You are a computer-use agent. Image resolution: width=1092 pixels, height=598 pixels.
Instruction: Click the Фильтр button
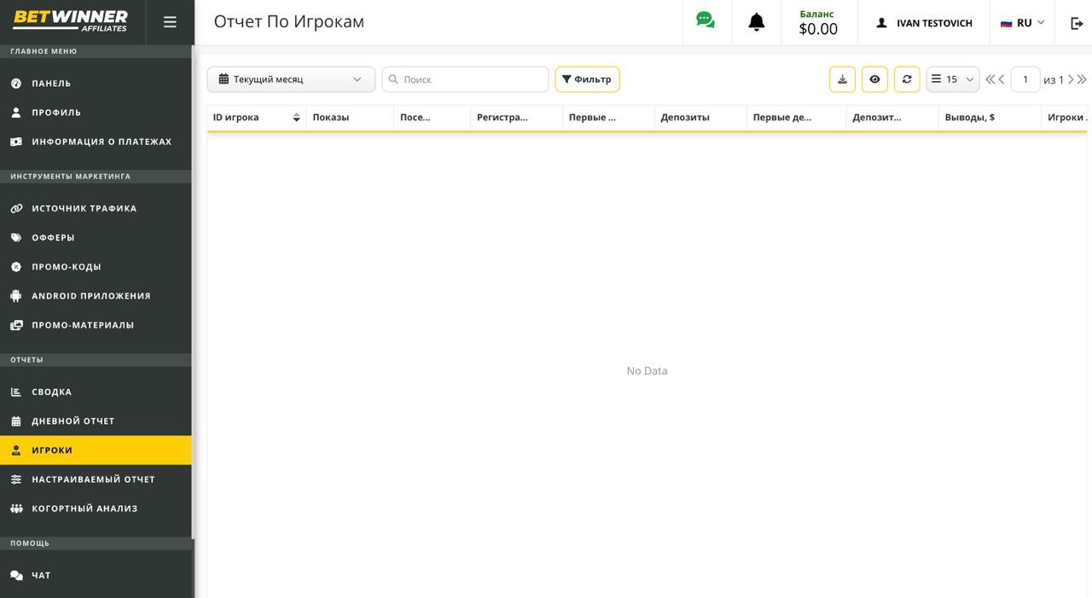point(587,79)
